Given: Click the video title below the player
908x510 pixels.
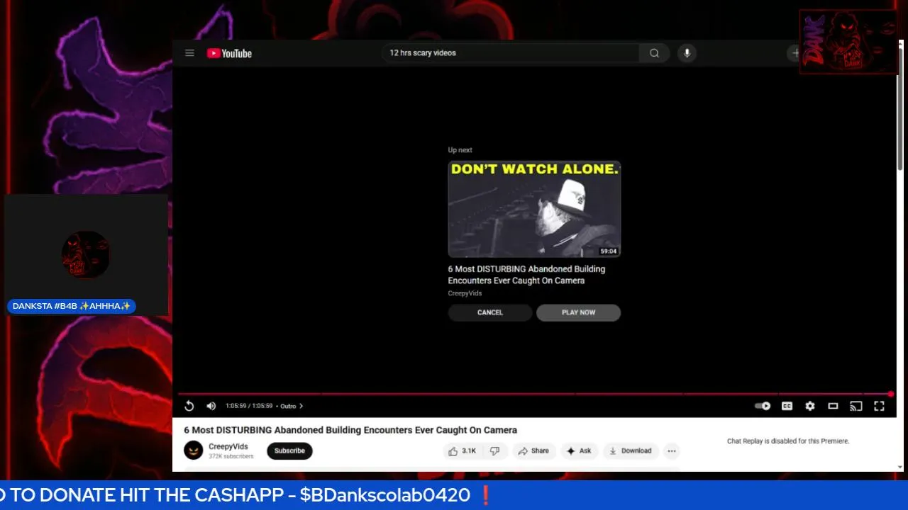Looking at the screenshot, I should [x=350, y=430].
